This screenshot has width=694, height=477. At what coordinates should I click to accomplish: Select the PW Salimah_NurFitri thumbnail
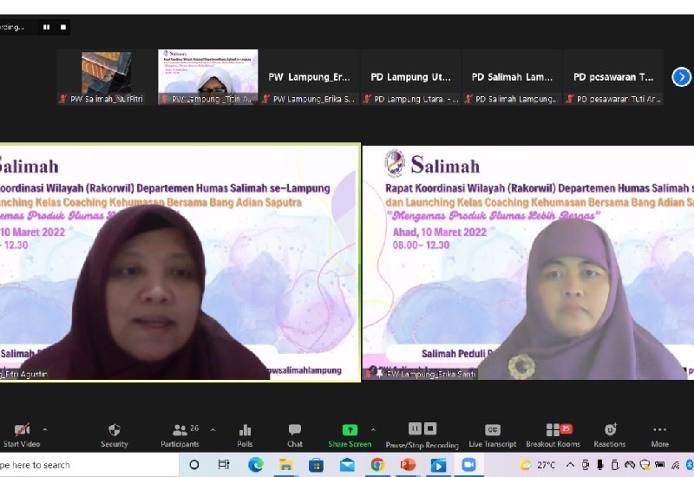(x=106, y=77)
